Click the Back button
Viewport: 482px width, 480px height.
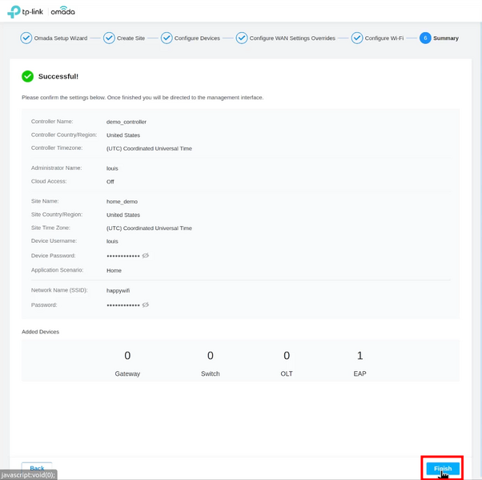37,468
